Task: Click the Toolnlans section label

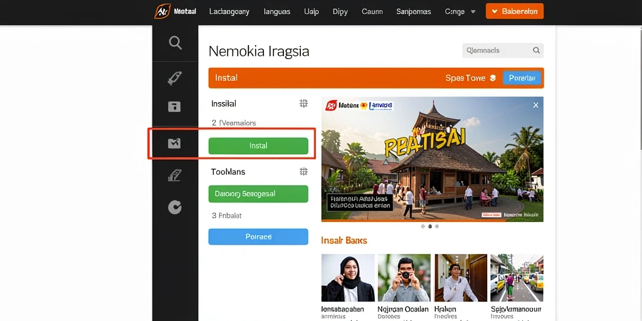Action: coord(228,172)
